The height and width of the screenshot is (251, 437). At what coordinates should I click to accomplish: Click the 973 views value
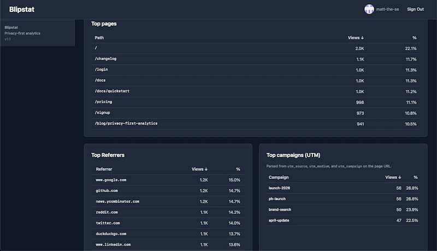tap(360, 113)
